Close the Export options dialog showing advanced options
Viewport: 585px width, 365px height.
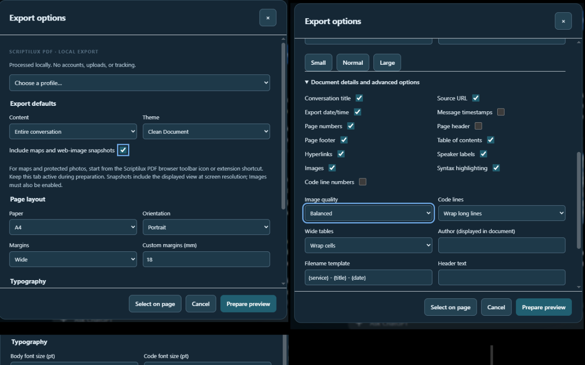tap(563, 21)
